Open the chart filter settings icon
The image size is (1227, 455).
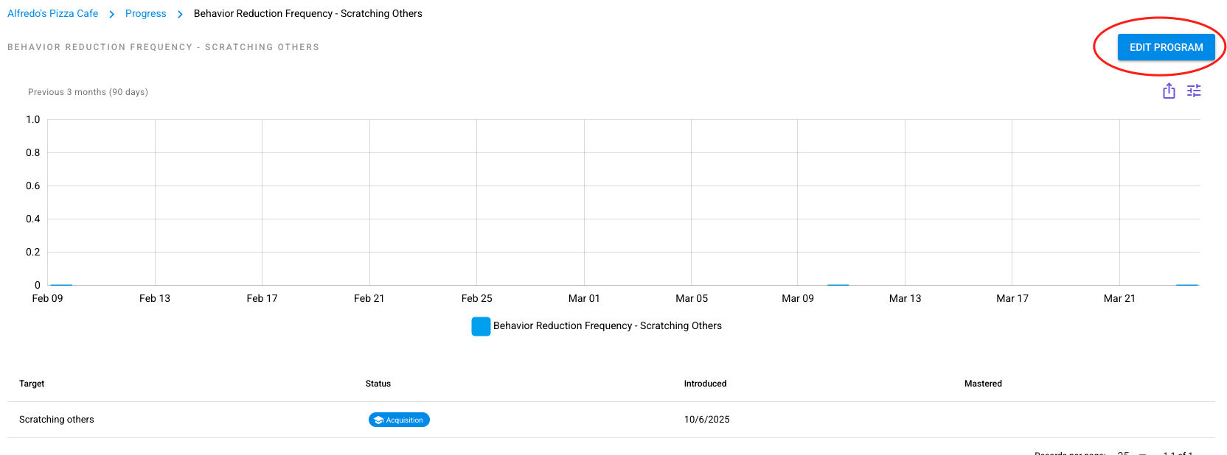pos(1194,91)
